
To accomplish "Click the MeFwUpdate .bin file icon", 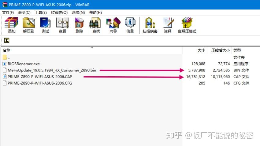I will tap(5, 70).
